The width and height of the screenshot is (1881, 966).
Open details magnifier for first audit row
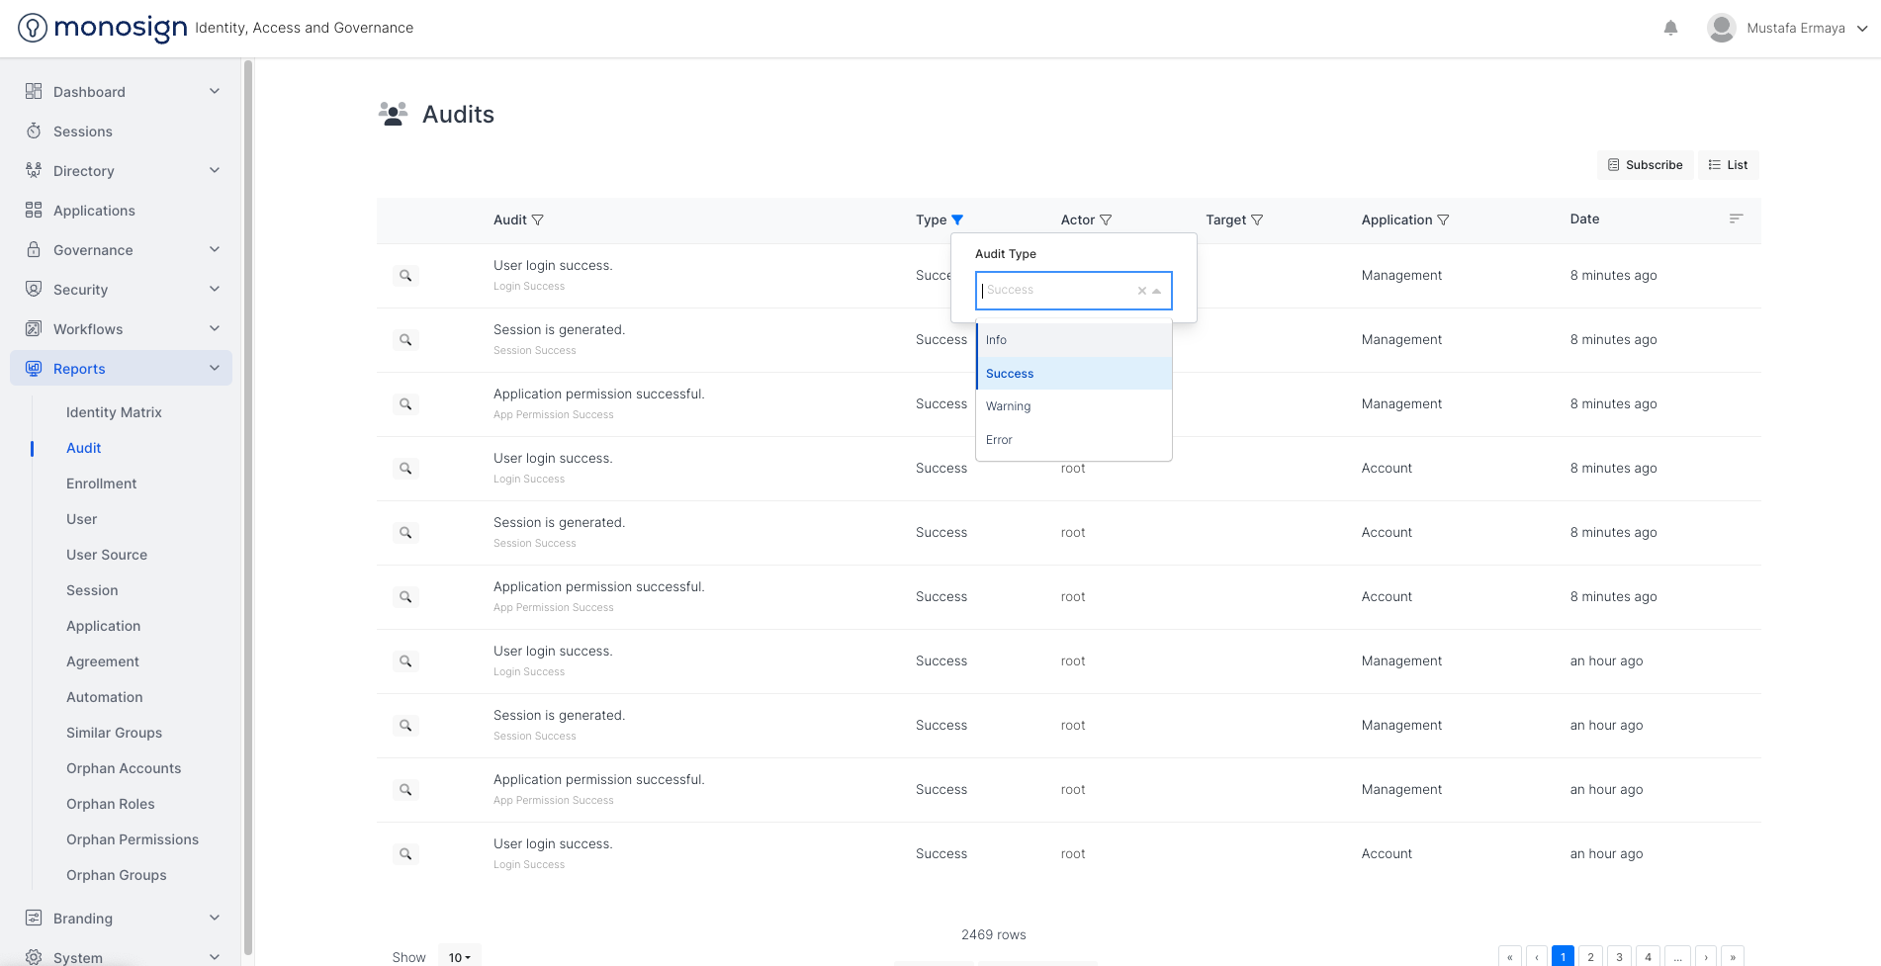coord(405,276)
